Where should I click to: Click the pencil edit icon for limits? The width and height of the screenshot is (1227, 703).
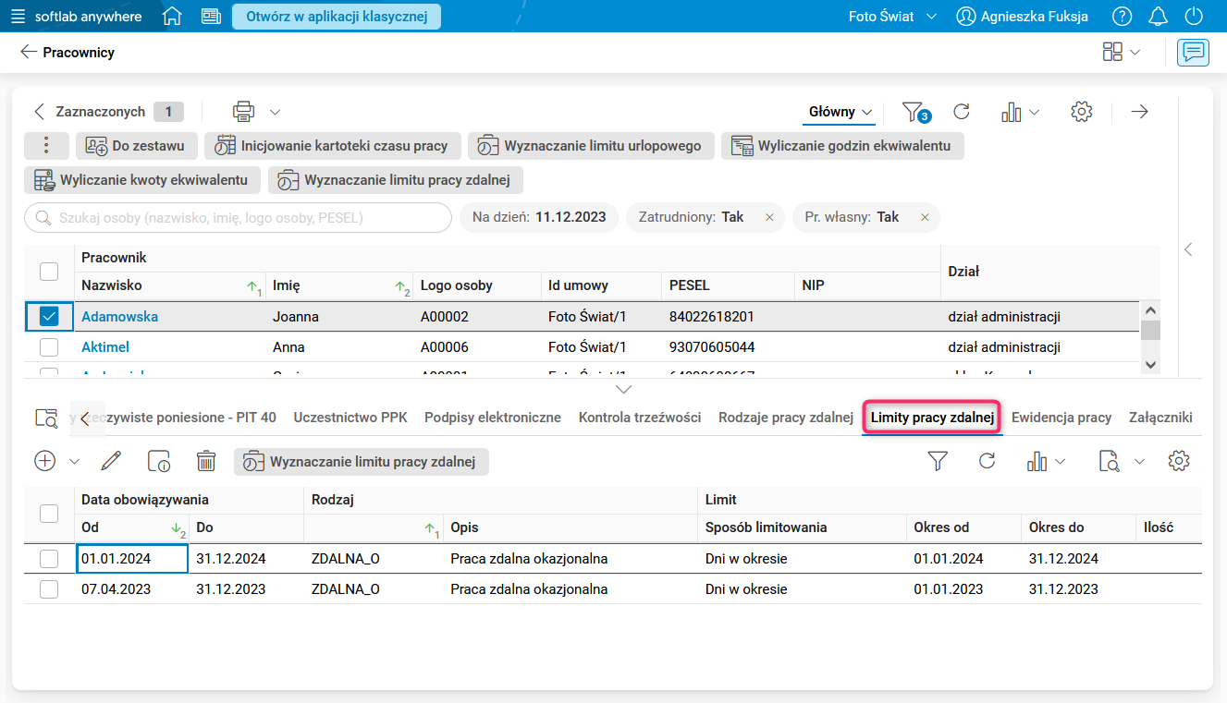tap(111, 461)
